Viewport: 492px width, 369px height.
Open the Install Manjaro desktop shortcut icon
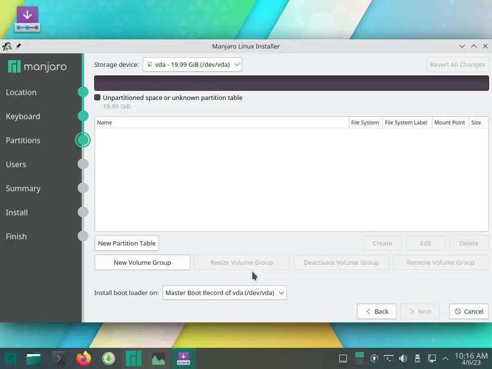coord(27,19)
